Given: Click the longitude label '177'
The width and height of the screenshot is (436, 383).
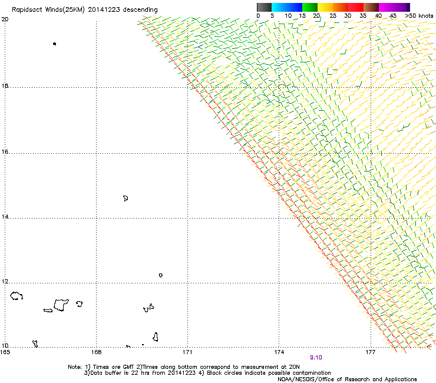Looking at the screenshot, I should [x=371, y=352].
